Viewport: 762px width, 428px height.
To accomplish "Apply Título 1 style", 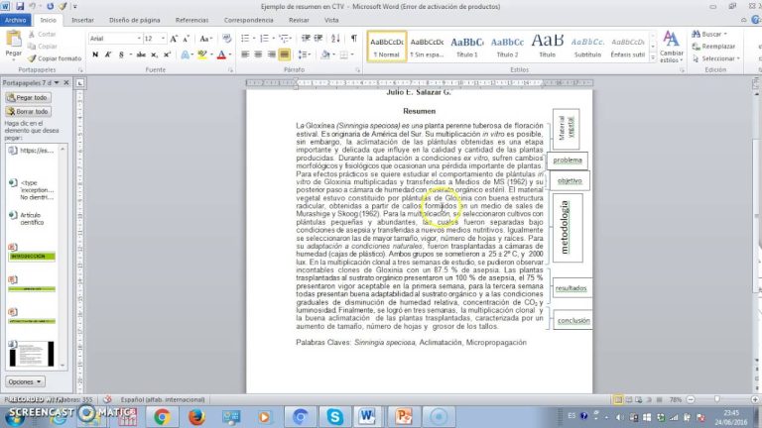I will [467, 47].
